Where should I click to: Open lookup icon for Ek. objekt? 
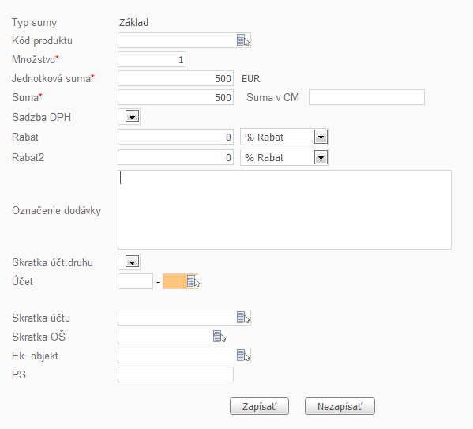243,356
